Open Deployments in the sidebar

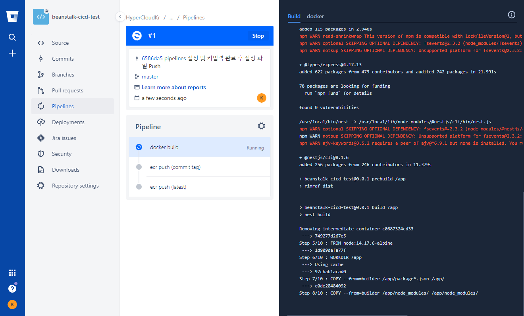pos(73,122)
